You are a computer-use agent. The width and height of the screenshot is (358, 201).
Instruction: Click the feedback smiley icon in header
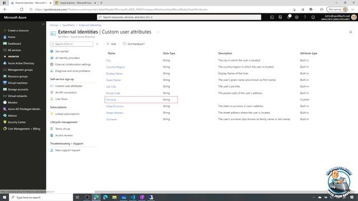313,17
